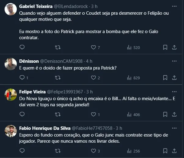Viewport: 184px width, 158px height.
Task: Open more options on Felipe Vieira's tweet
Action: tap(174, 92)
